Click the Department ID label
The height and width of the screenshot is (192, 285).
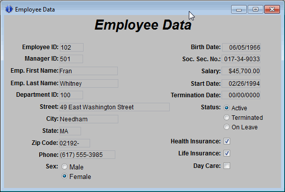37,95
